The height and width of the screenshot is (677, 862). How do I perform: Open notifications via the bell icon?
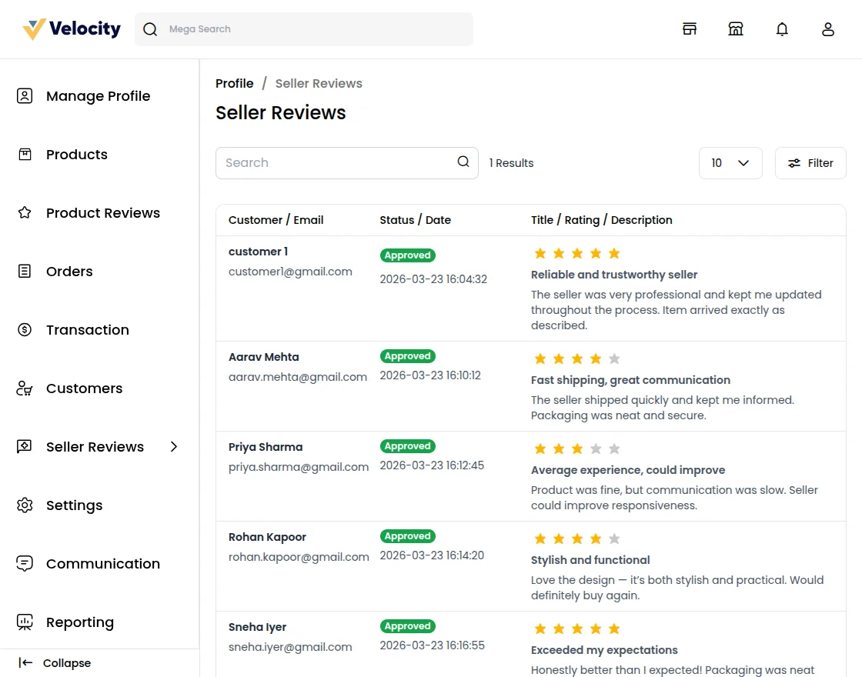(x=782, y=28)
